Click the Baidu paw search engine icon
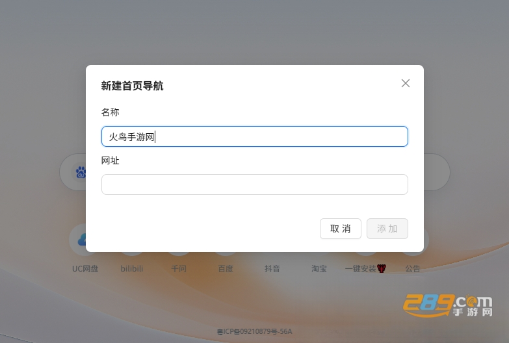509x343 pixels. (80, 172)
